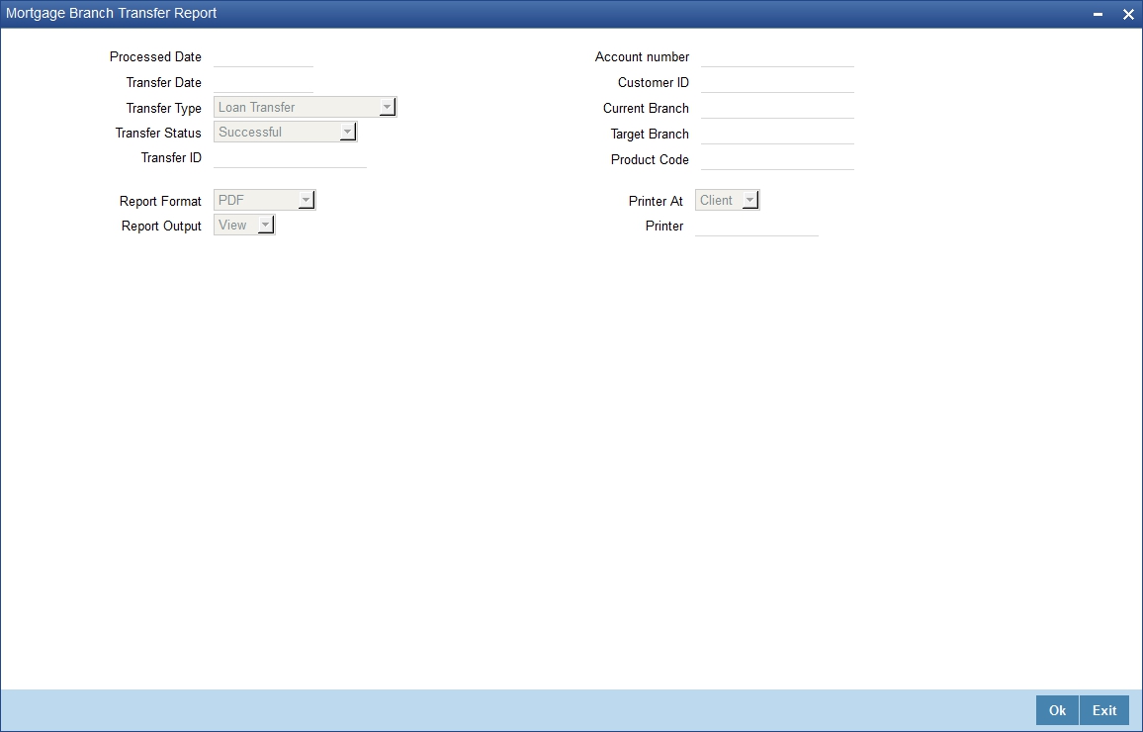Image resolution: width=1143 pixels, height=732 pixels.
Task: Click the Exit button
Action: click(x=1103, y=710)
